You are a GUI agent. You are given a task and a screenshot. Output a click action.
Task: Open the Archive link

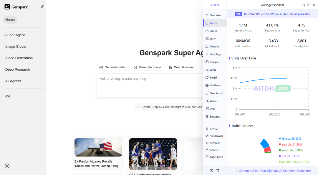(x=215, y=129)
